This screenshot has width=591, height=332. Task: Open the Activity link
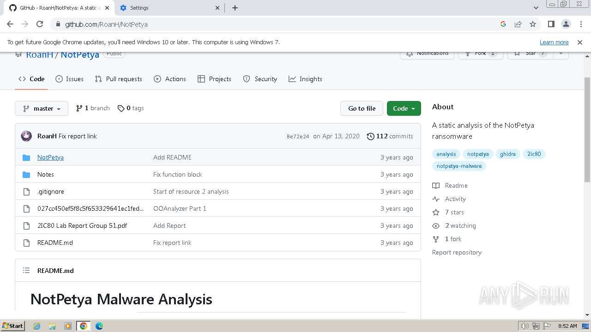(449, 199)
